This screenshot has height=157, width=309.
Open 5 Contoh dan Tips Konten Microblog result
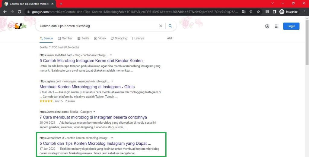(95, 143)
